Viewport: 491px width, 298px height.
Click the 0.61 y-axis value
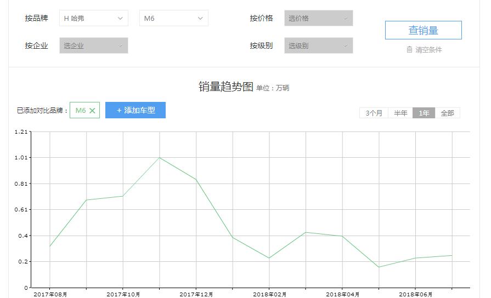click(21, 209)
